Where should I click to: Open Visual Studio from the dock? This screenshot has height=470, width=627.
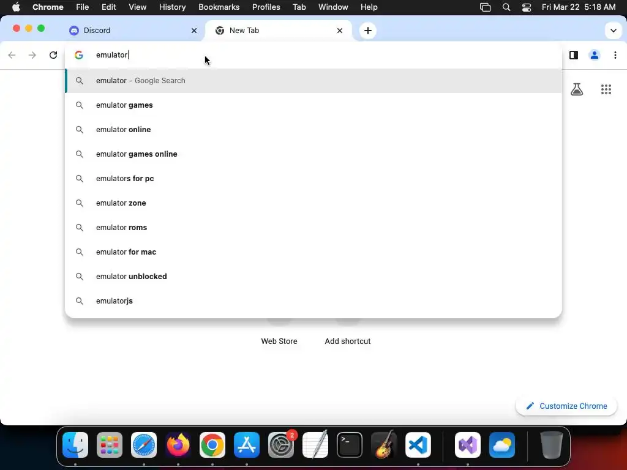[x=468, y=445]
